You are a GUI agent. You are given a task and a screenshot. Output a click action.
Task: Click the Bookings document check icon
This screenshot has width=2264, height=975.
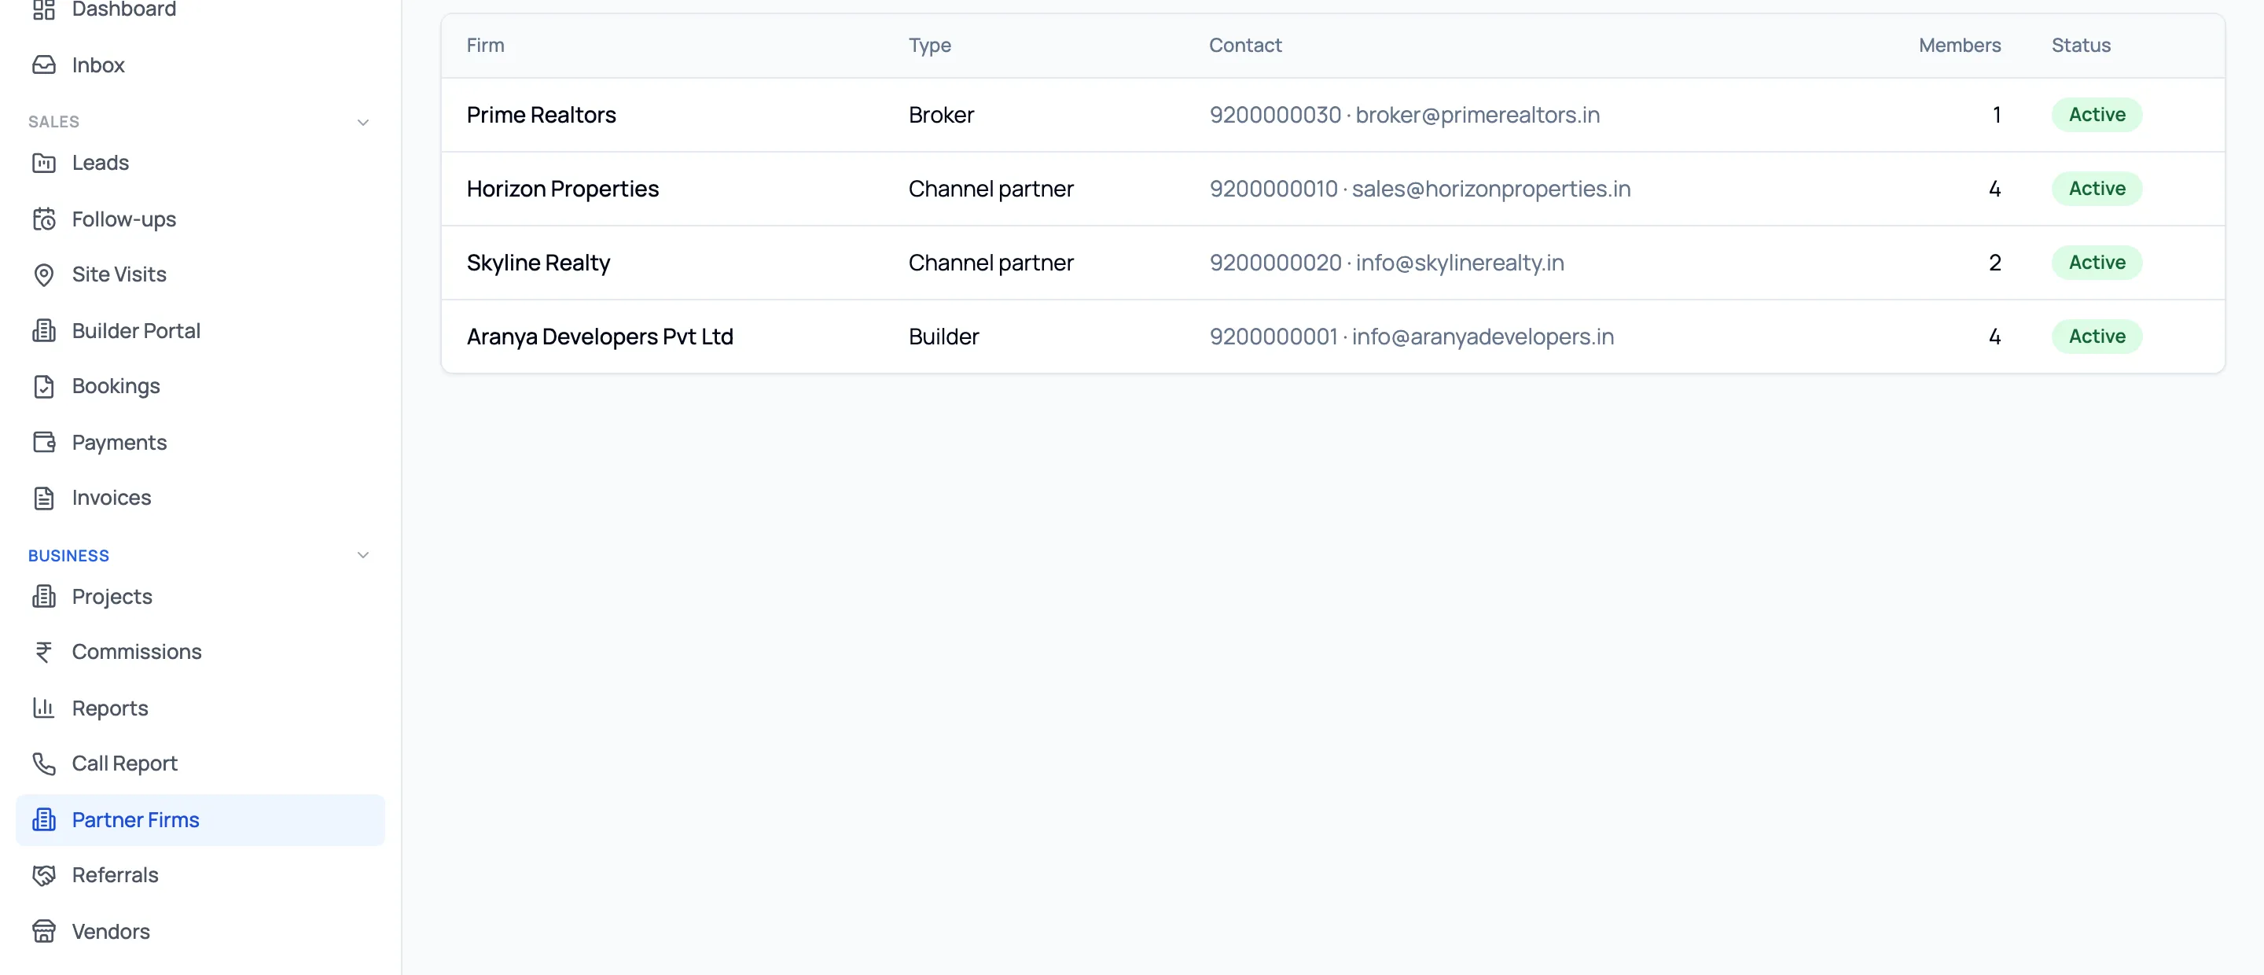(44, 386)
